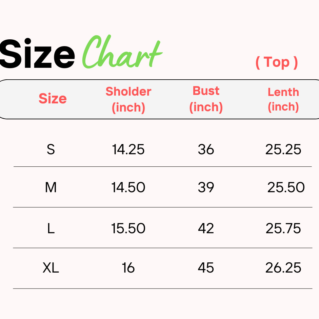Click the 'Size' column header

pyautogui.click(x=53, y=98)
